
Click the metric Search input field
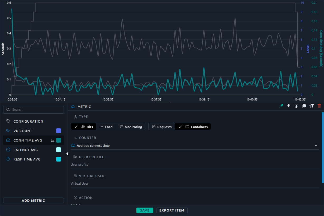tap(34, 110)
